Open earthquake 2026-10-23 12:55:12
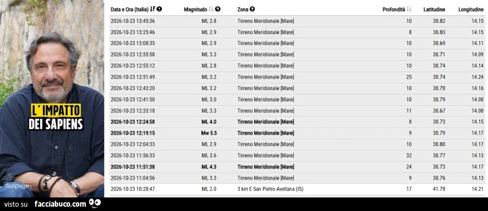The width and height of the screenshot is (488, 211). coord(297,66)
